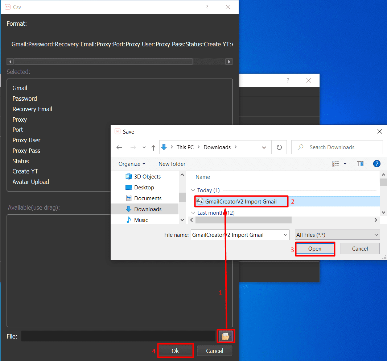Click file list scroll right arrow
Image resolution: width=387 pixels, height=361 pixels.
[376, 220]
